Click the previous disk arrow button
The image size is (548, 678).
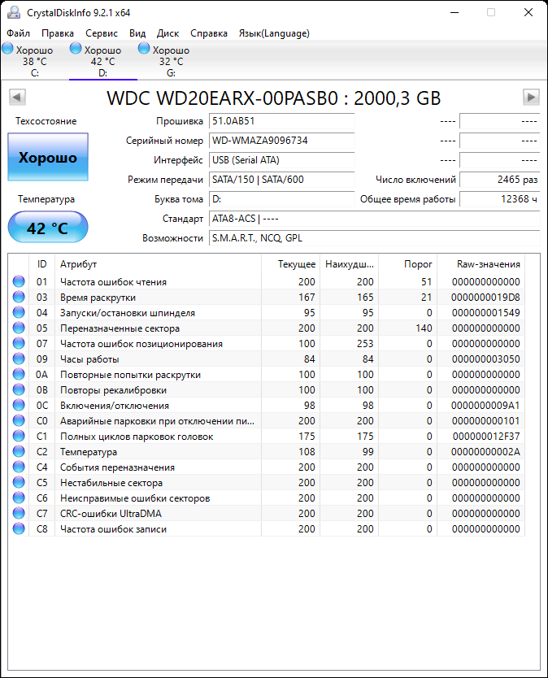(18, 97)
